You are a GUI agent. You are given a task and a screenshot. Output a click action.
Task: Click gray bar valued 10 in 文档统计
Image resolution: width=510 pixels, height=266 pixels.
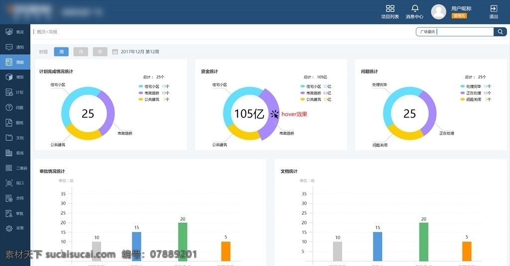point(338,251)
